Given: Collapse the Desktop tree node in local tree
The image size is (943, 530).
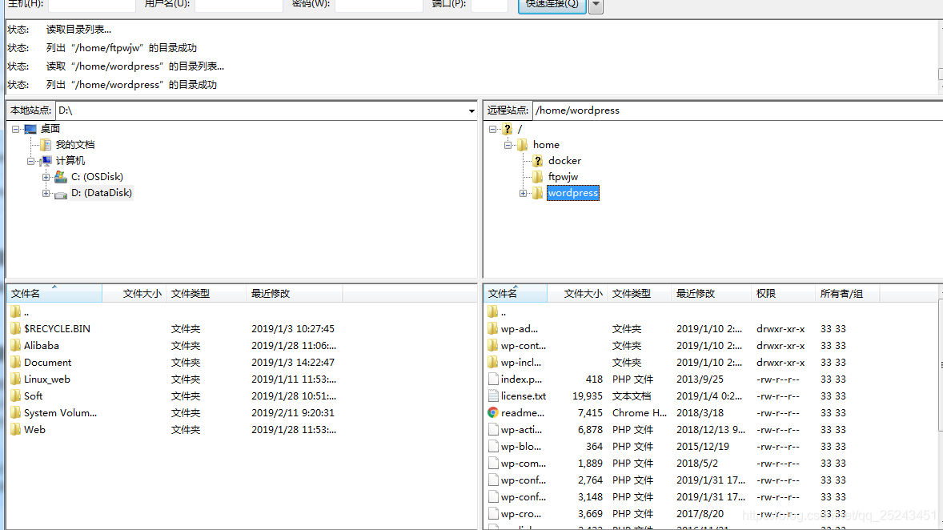Looking at the screenshot, I should click(16, 129).
